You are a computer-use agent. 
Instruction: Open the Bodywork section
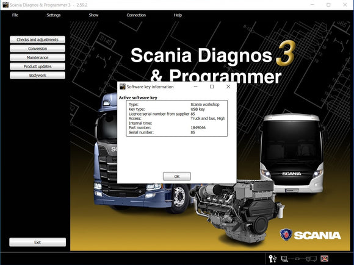[x=37, y=76]
